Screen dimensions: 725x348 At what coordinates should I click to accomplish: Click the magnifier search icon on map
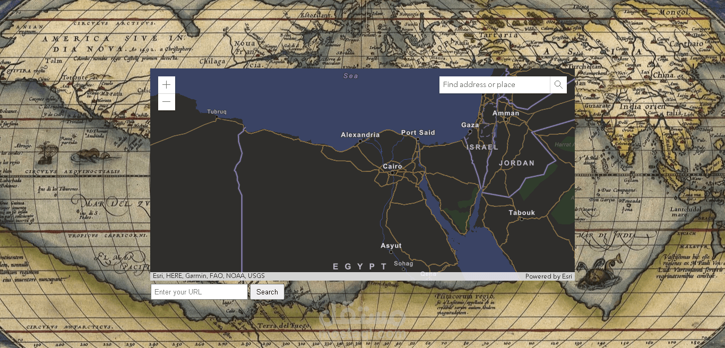click(x=558, y=85)
